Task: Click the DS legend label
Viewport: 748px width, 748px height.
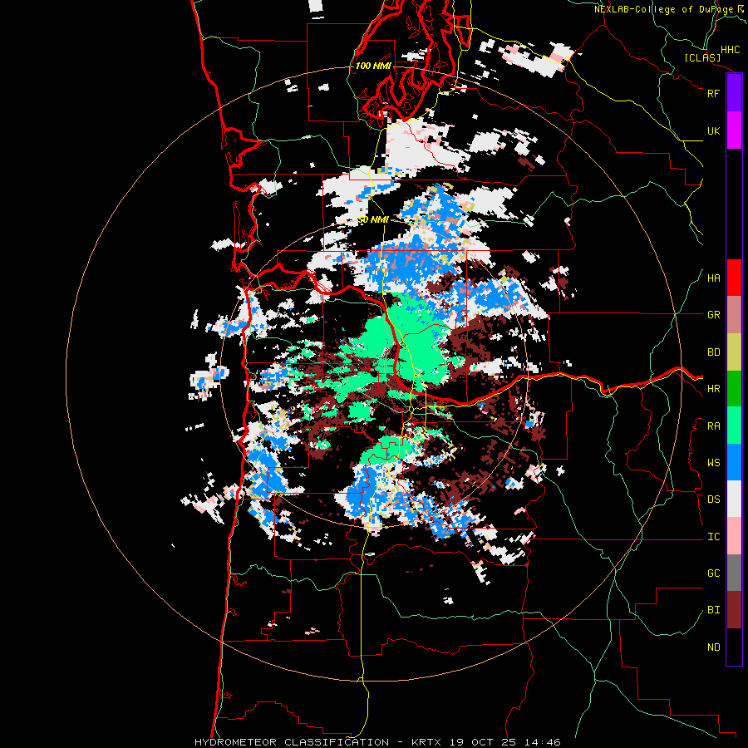Action: (713, 499)
